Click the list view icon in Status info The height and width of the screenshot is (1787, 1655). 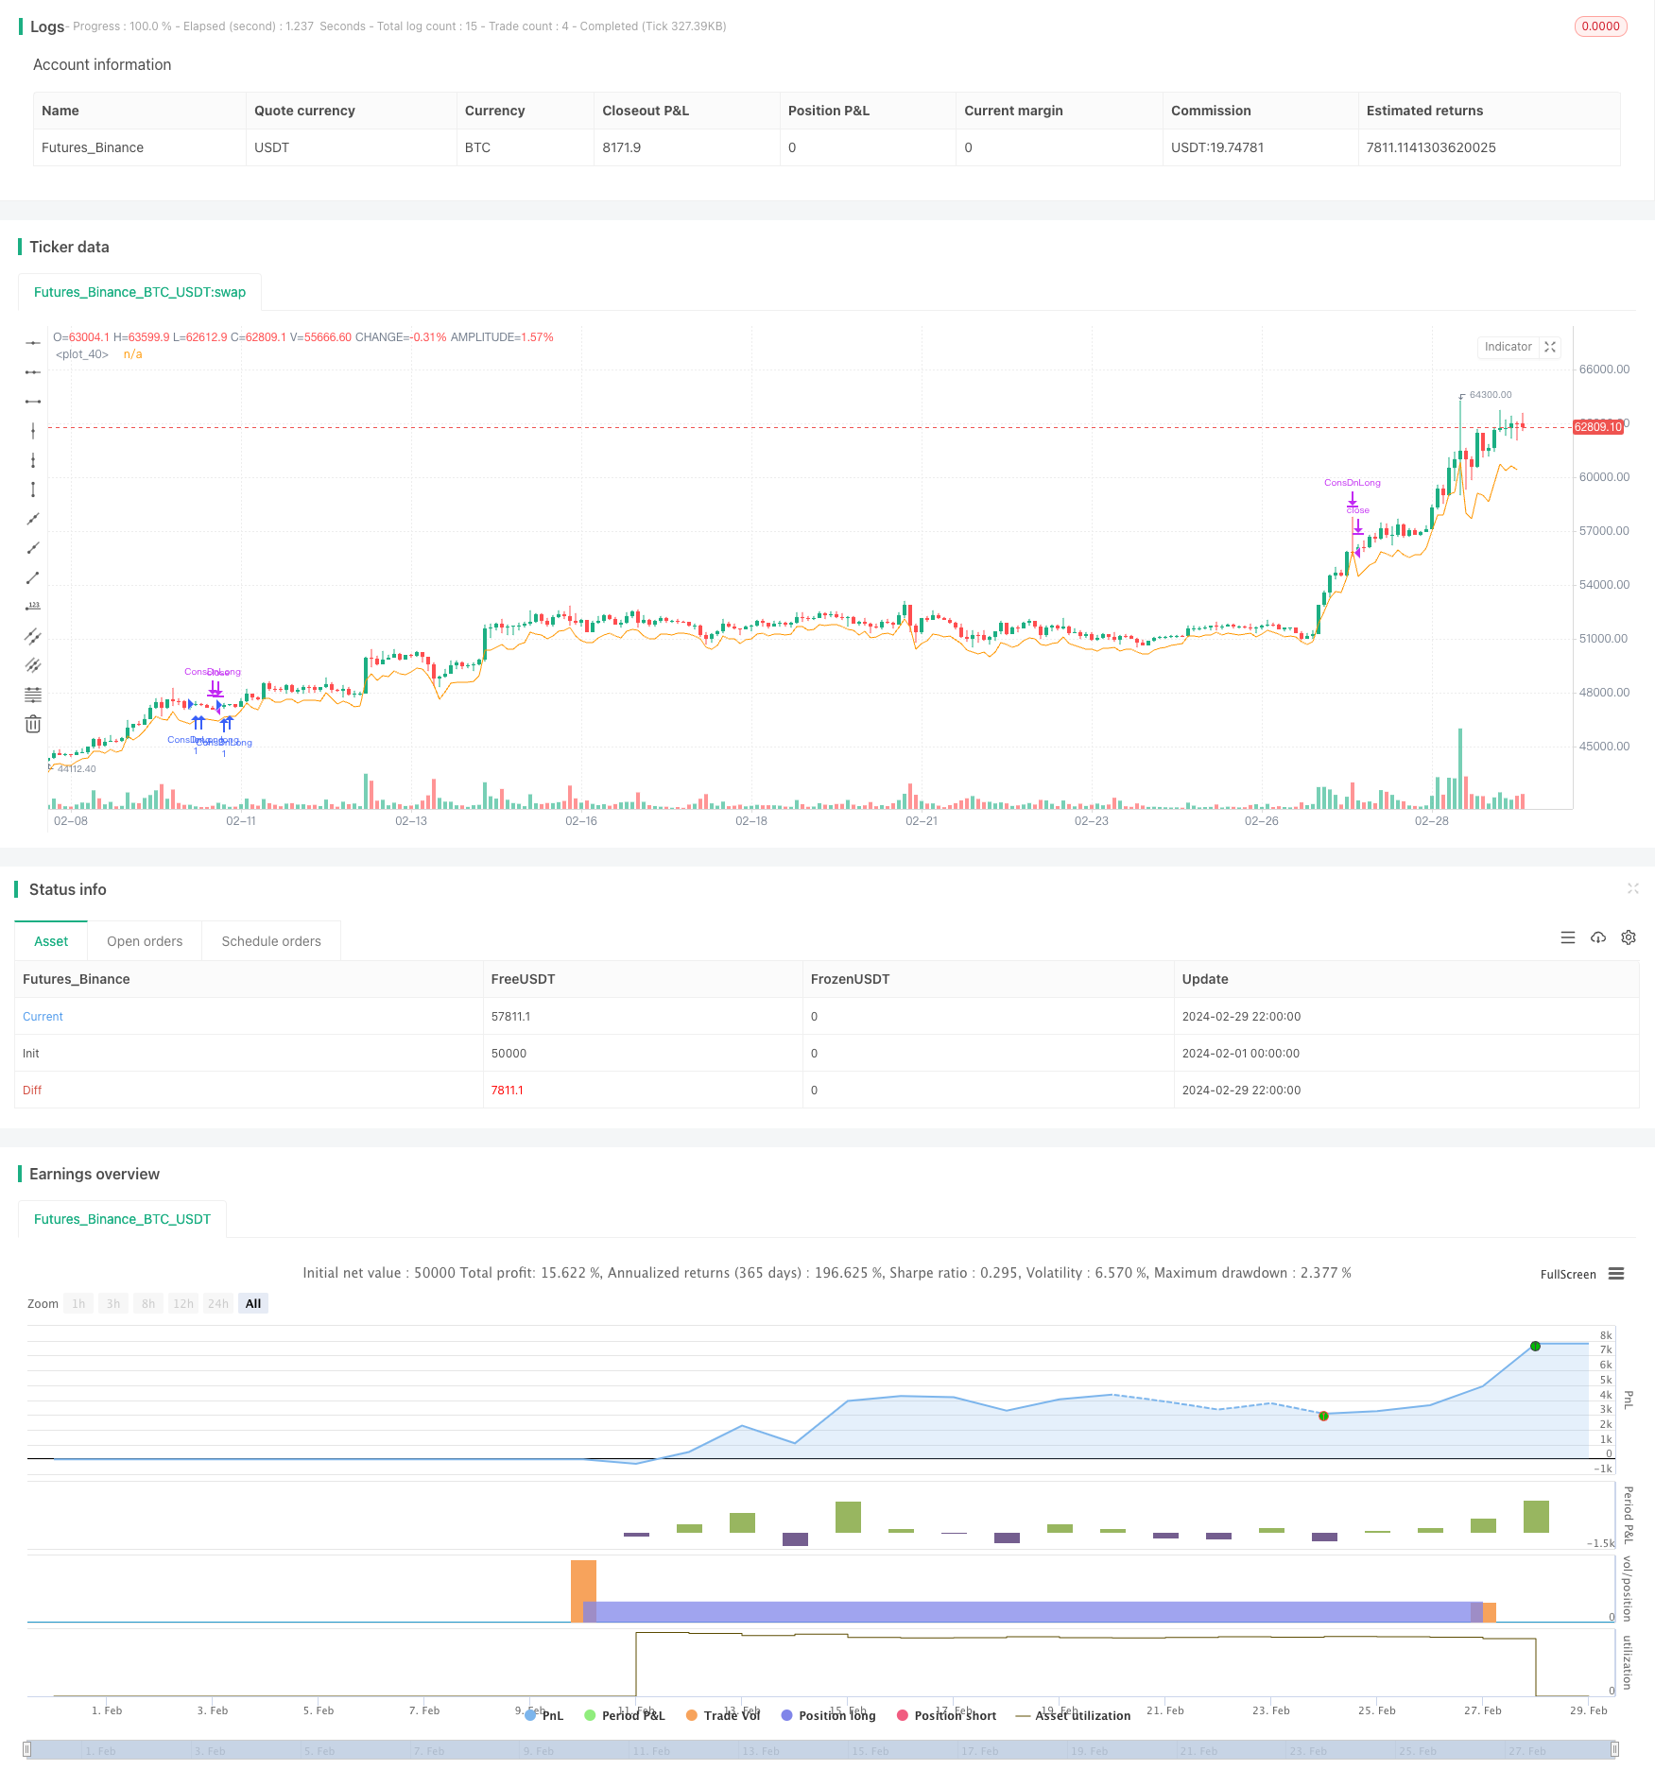point(1568,937)
